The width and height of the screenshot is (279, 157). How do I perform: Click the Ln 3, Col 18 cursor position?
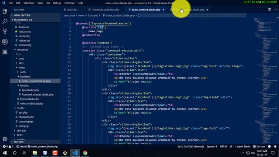(x=191, y=147)
